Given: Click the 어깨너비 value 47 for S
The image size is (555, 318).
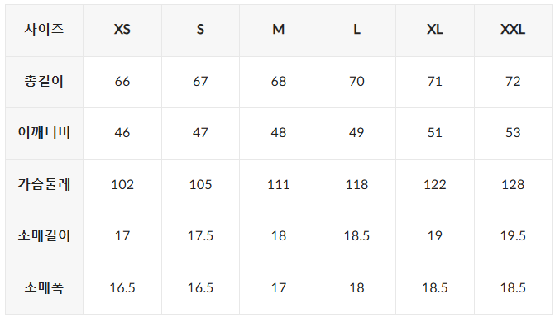Looking at the screenshot, I should tap(200, 134).
